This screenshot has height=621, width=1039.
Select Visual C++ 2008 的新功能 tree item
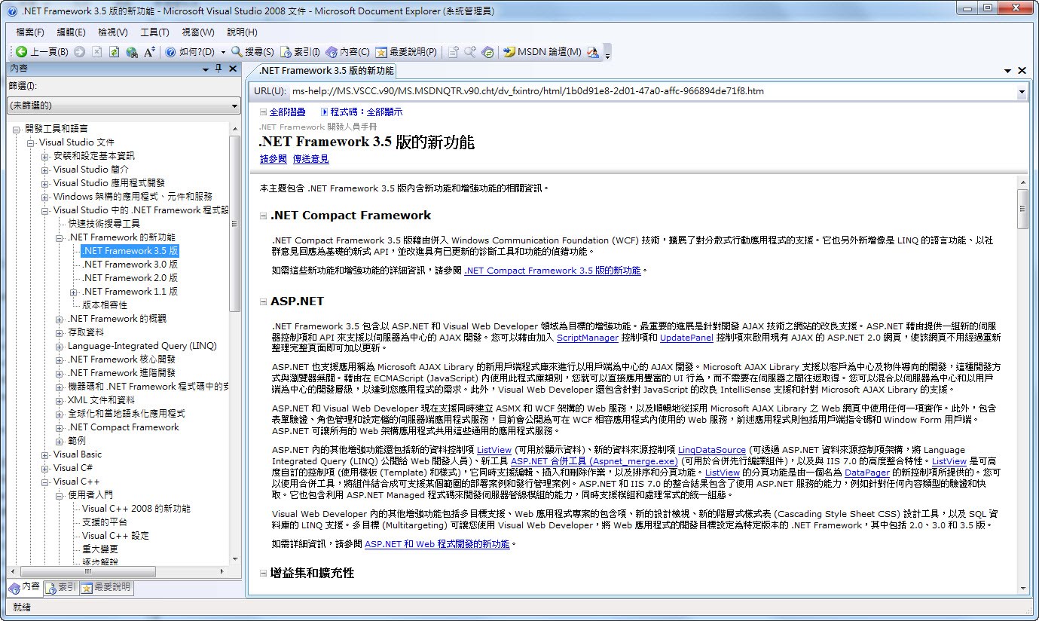pyautogui.click(x=136, y=509)
